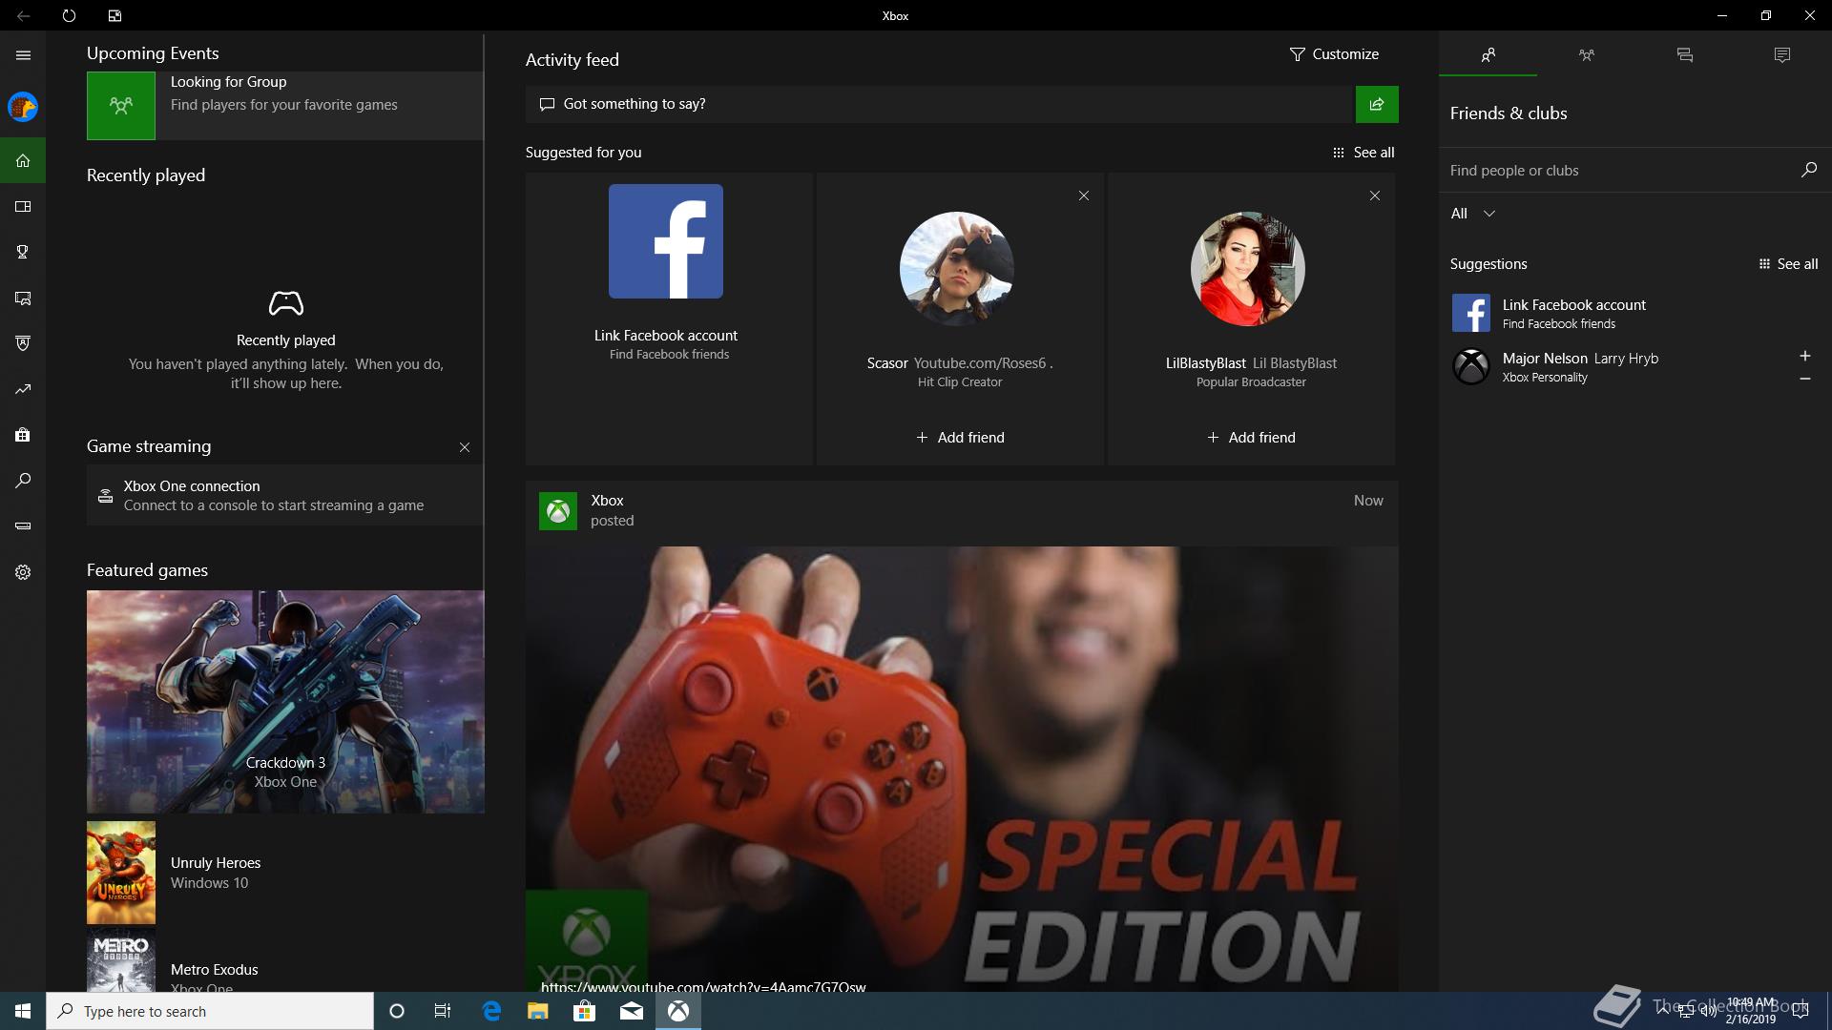Open LilBlastyBlast's profile picture
Image resolution: width=1832 pixels, height=1030 pixels.
(x=1247, y=269)
